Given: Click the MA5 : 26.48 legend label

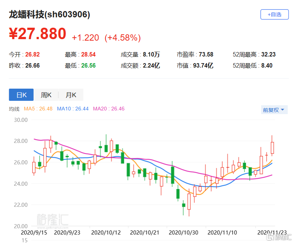Looking at the screenshot, I should pos(38,109).
